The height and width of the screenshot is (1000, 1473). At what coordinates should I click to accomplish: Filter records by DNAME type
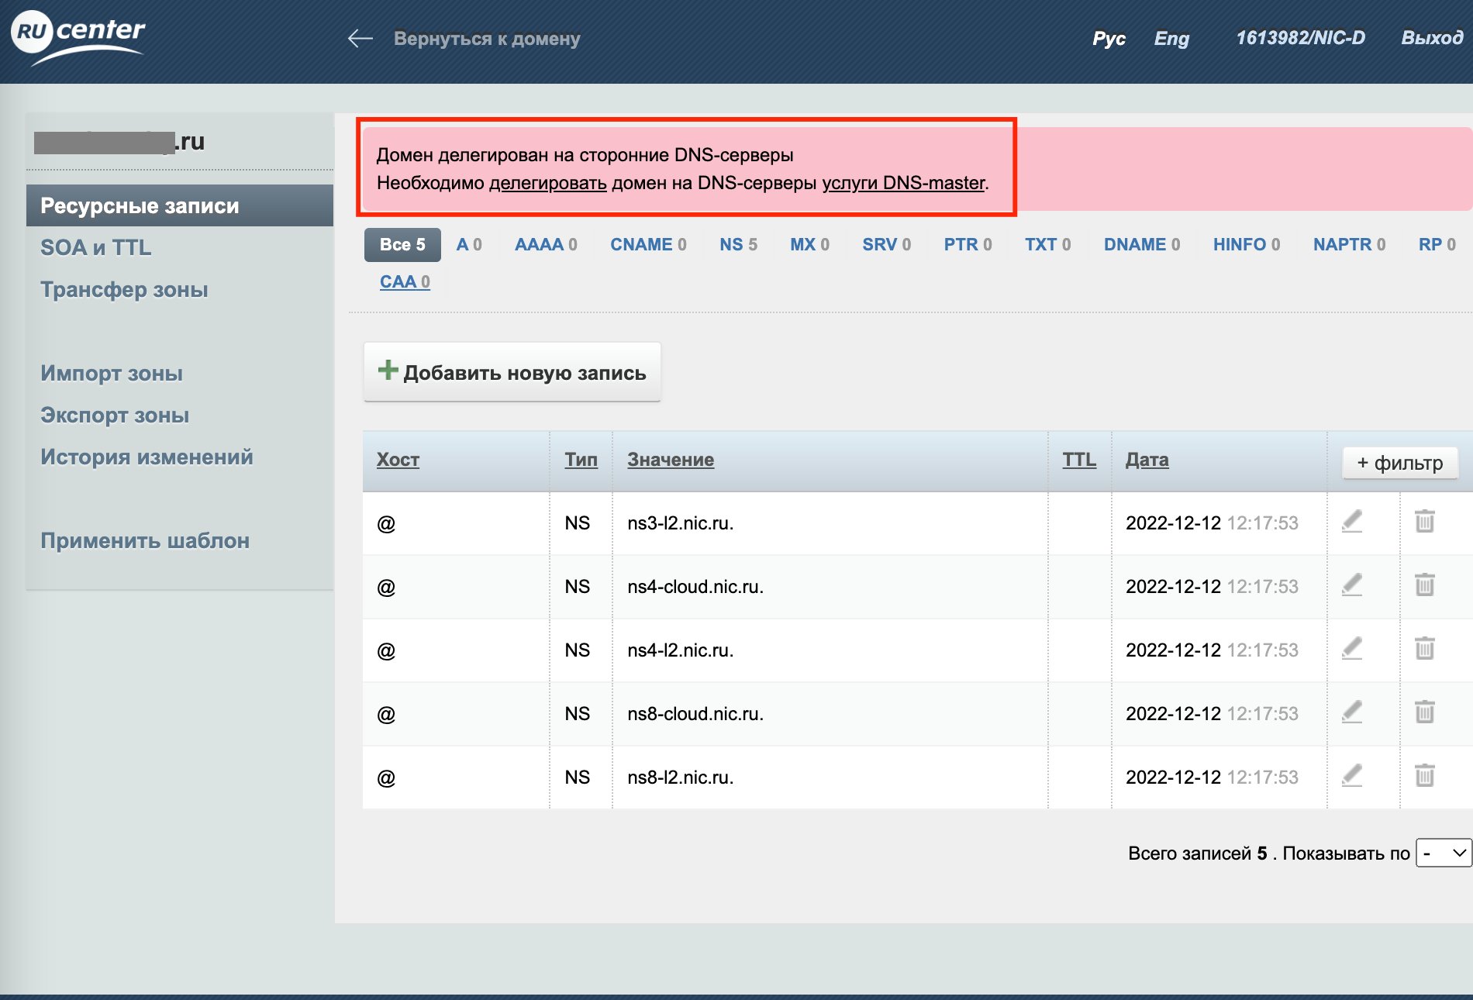[1142, 245]
